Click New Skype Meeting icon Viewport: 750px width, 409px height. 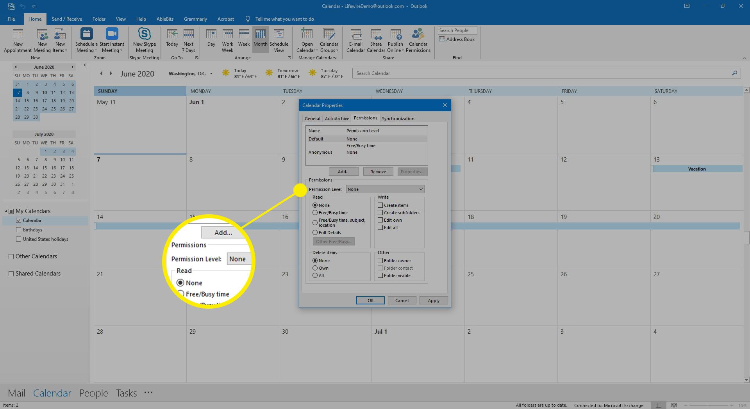145,40
